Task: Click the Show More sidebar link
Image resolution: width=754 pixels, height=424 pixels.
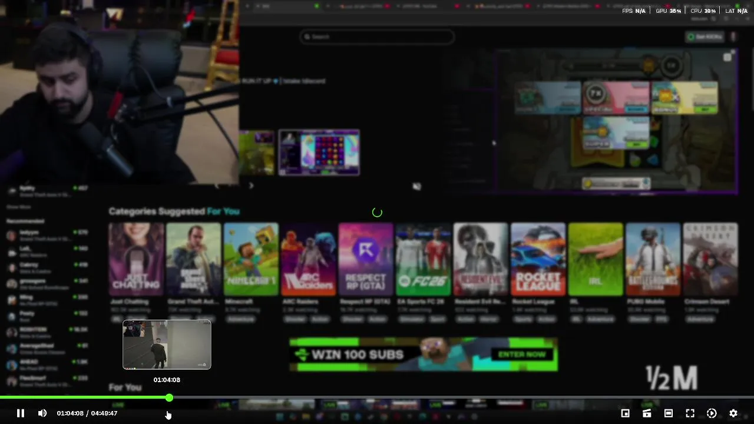Action: (19, 207)
